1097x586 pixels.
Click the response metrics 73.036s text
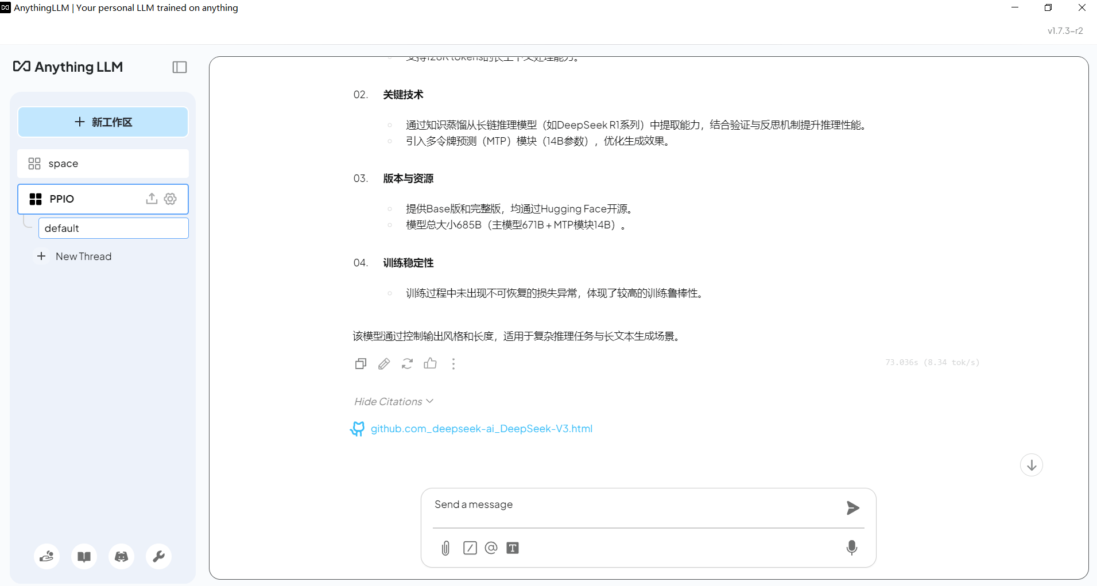tap(932, 362)
